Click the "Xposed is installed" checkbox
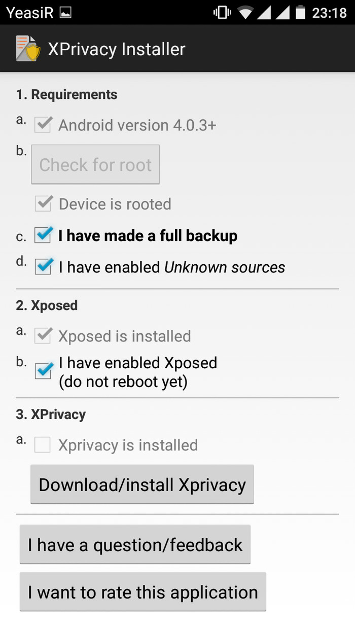Screen dimensions: 355x631 tap(43, 336)
